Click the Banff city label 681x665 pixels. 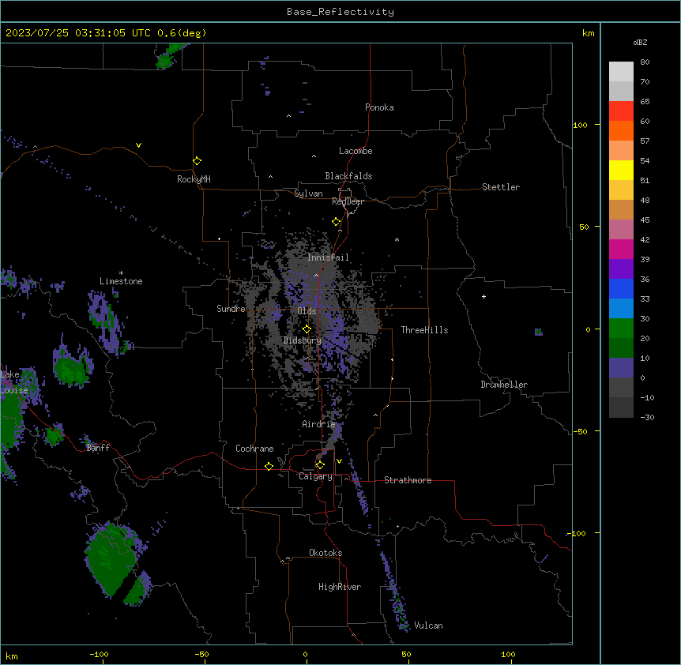98,448
